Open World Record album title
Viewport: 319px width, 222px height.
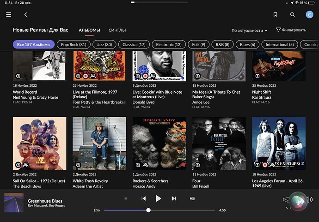coord(25,92)
